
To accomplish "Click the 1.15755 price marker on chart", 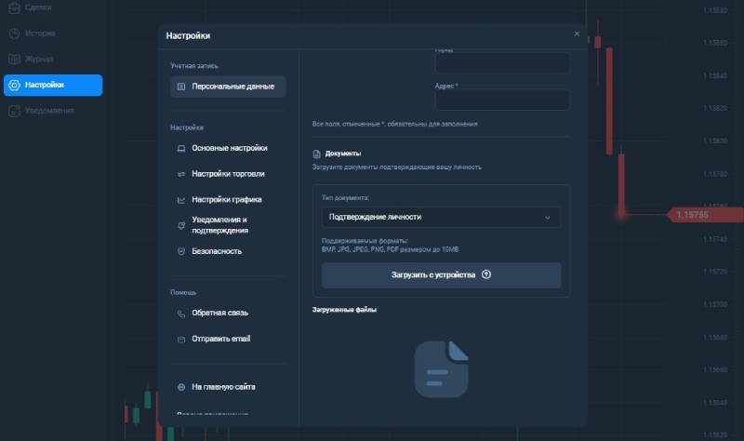I will point(692,215).
